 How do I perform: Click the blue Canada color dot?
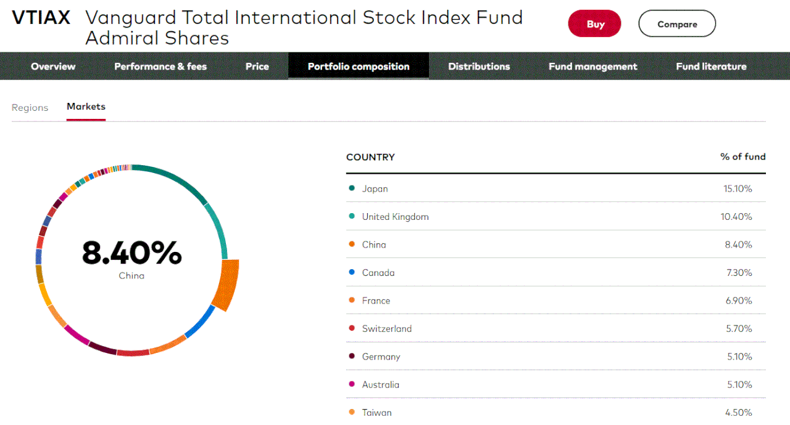352,272
